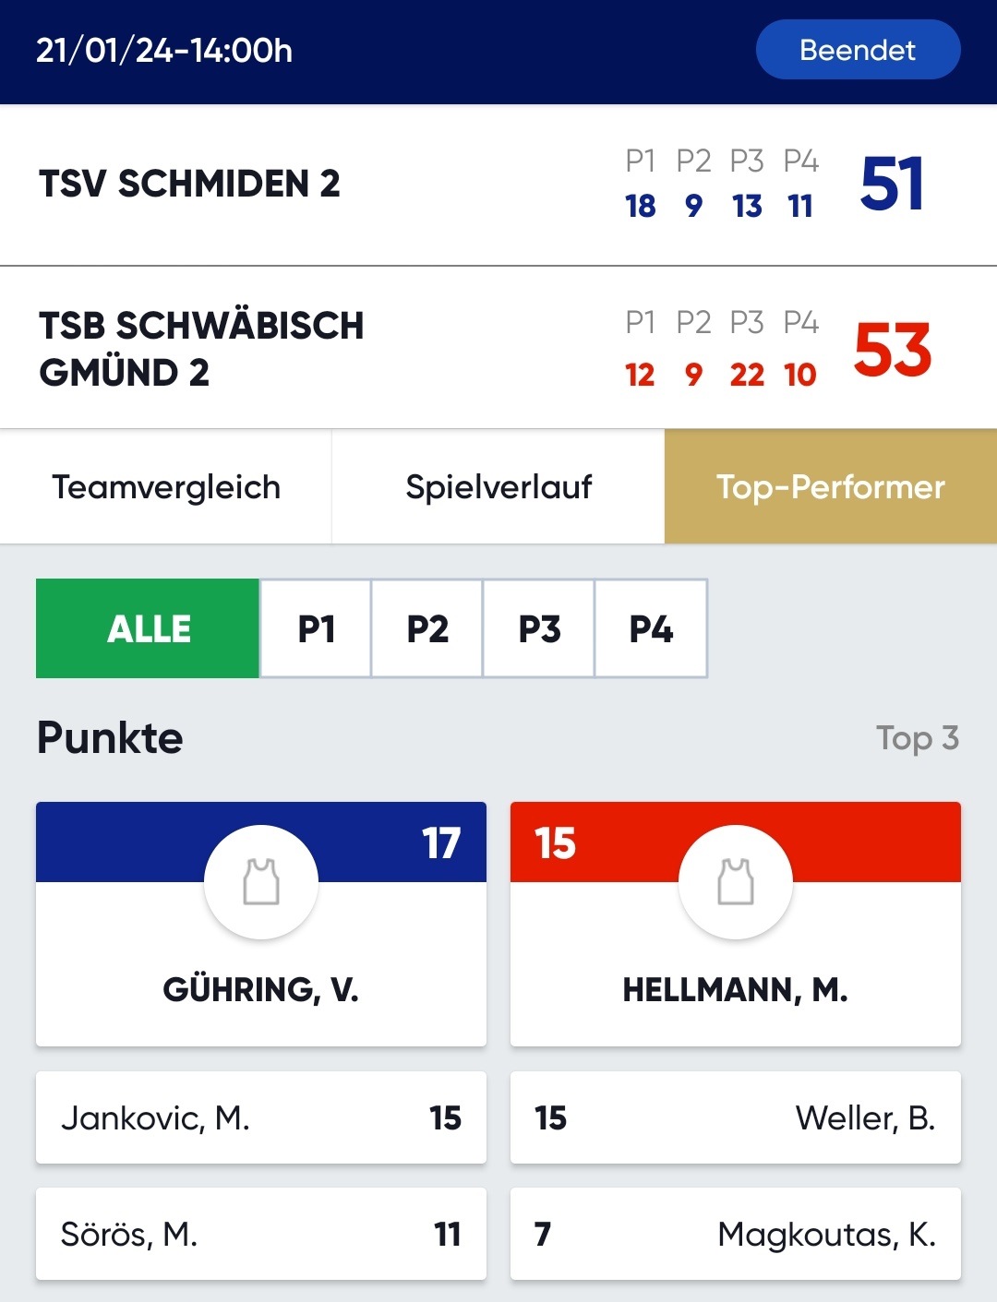Open the TSV Schmiden 2 team row
Viewport: 997px width, 1302px height.
tap(498, 185)
